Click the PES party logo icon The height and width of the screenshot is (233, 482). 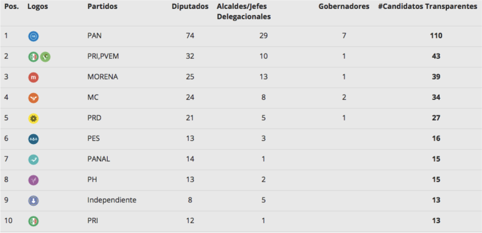pyautogui.click(x=33, y=139)
